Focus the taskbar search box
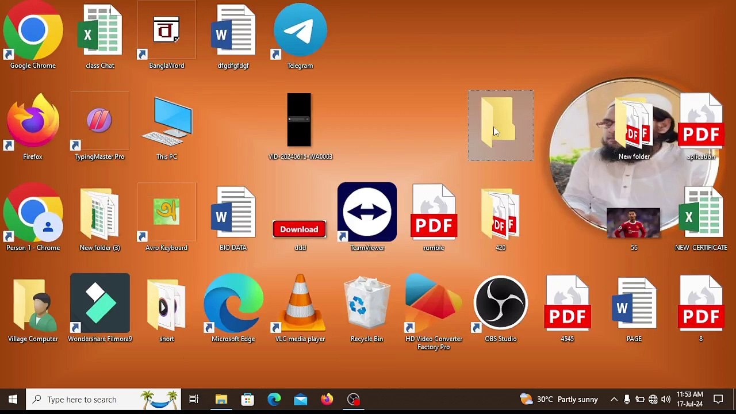 [x=103, y=400]
